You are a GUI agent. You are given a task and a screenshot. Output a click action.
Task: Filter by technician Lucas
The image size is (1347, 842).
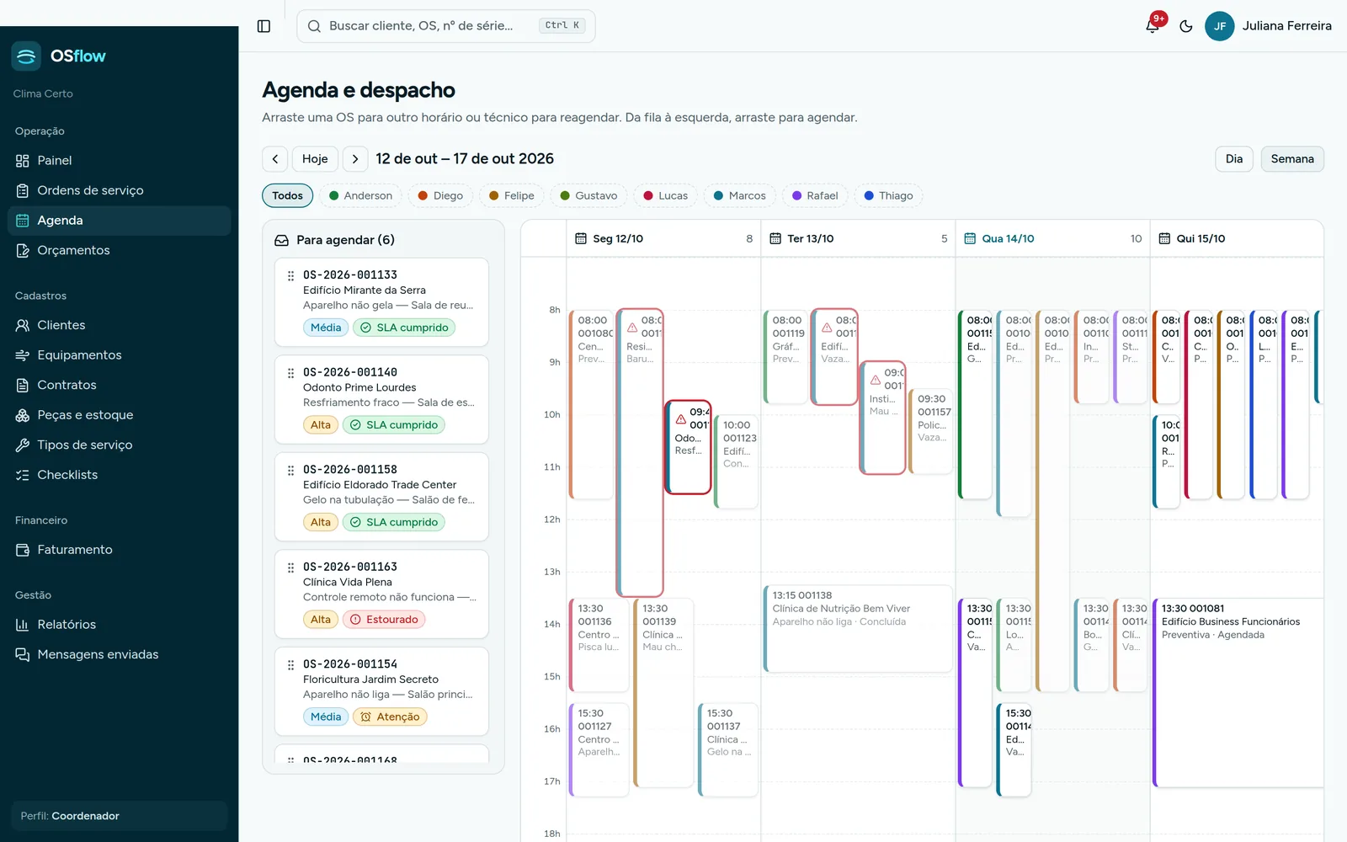(666, 195)
